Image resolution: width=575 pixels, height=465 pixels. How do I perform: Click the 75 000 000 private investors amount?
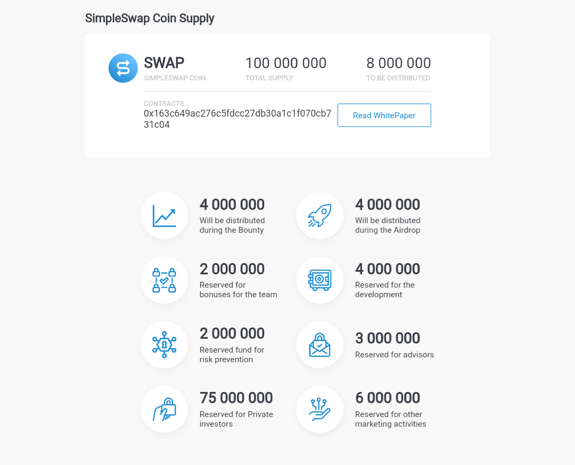tap(236, 398)
